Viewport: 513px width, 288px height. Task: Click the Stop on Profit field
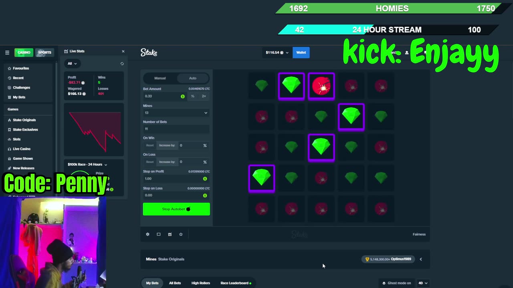[x=176, y=179]
